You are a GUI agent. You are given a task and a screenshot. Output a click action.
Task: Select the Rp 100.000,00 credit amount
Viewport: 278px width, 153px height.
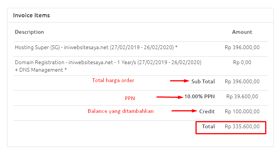pos(242,111)
